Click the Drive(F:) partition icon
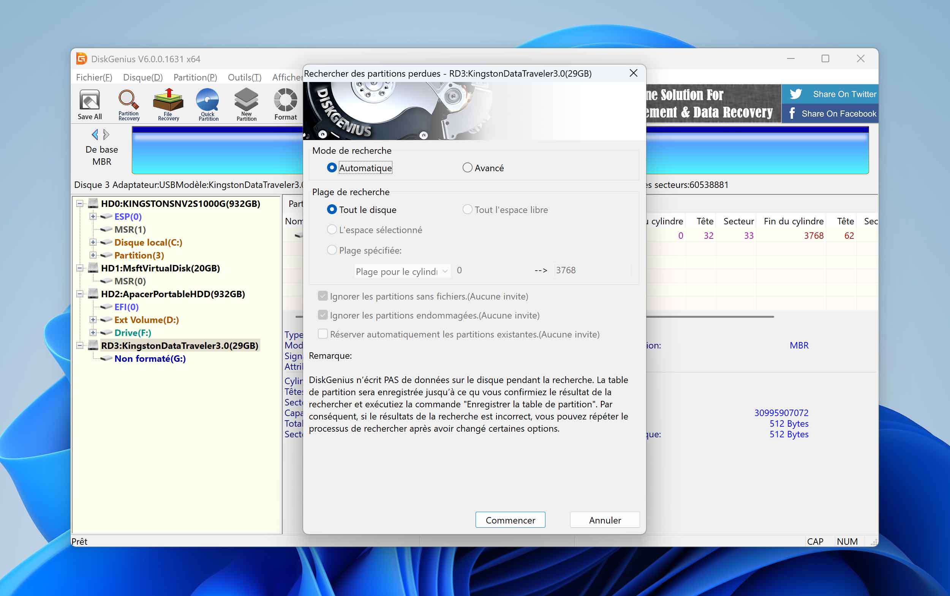This screenshot has height=596, width=950. point(106,333)
